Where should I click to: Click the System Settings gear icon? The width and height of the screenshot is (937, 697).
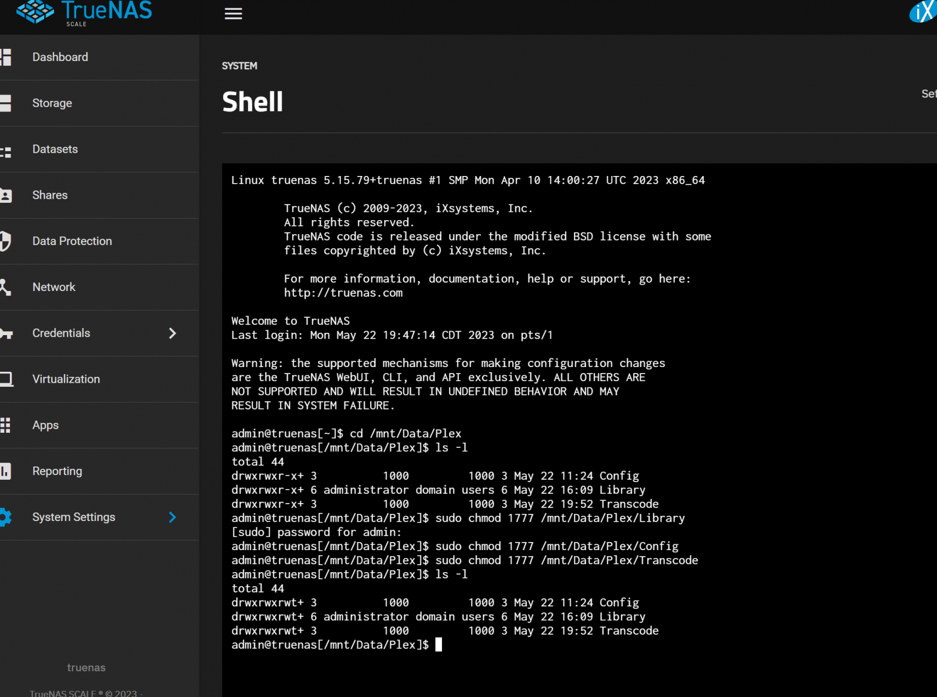[x=6, y=517]
